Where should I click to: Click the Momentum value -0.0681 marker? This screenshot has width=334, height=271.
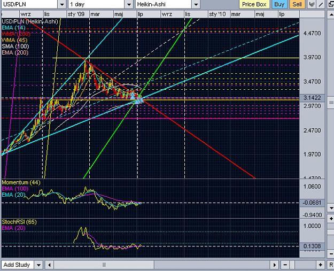[x=312, y=203]
